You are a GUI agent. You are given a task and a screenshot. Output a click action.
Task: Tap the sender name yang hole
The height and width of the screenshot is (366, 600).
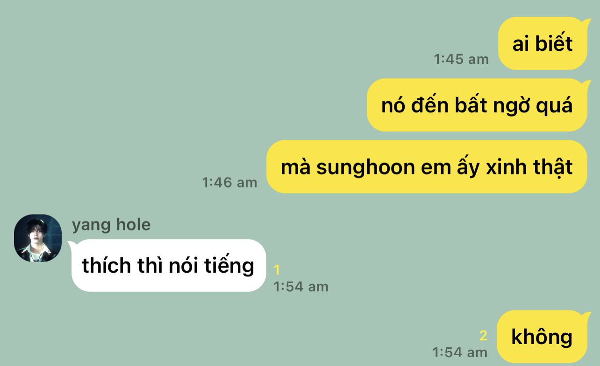click(x=111, y=225)
